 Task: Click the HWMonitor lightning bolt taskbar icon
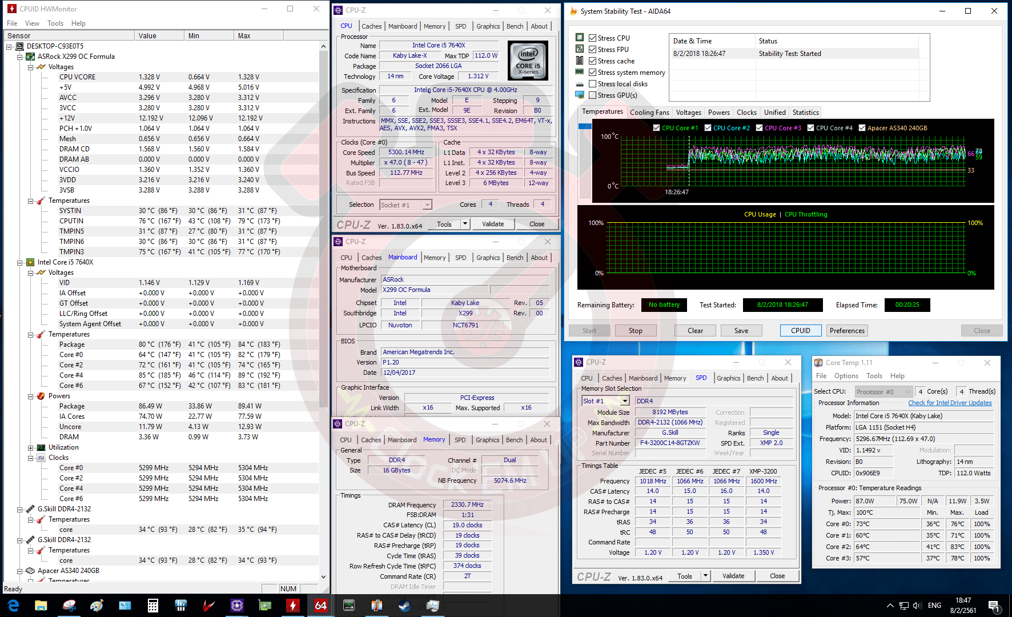[x=293, y=605]
